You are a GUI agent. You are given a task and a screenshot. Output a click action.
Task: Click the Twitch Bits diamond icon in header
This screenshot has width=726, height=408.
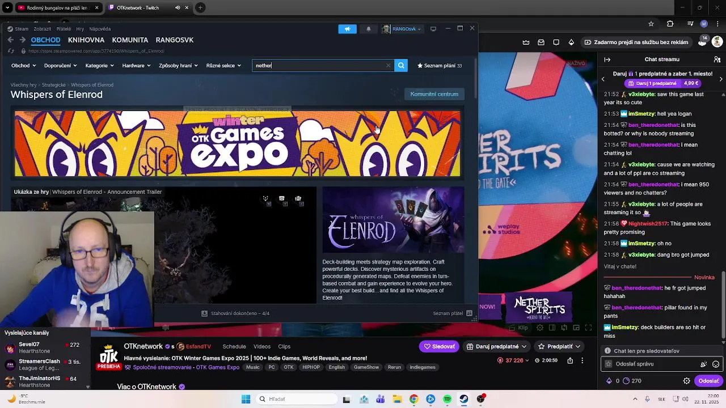571,42
